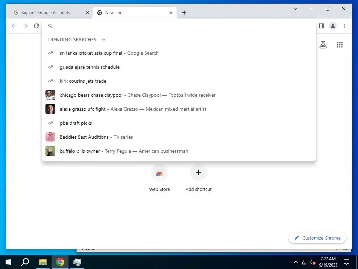358x269 pixels.
Task: Collapse the Trending Searches section
Action: 103,40
